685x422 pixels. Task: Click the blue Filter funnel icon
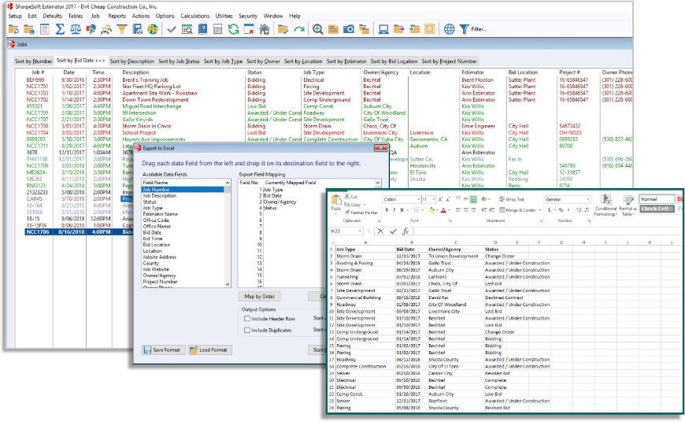coord(464,29)
